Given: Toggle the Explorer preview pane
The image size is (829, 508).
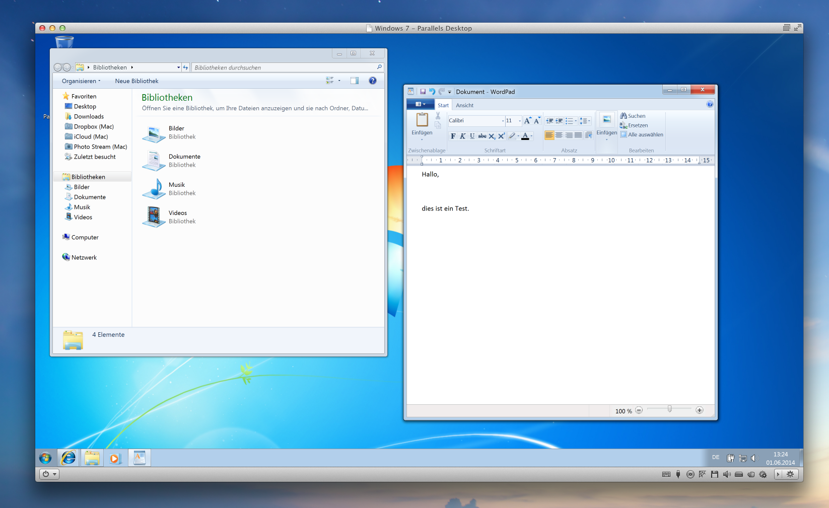Looking at the screenshot, I should click(x=355, y=81).
